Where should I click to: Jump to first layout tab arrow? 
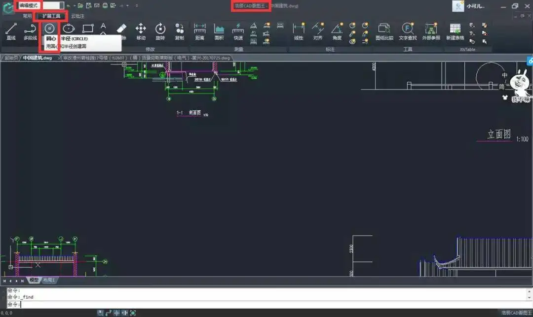coord(4,281)
